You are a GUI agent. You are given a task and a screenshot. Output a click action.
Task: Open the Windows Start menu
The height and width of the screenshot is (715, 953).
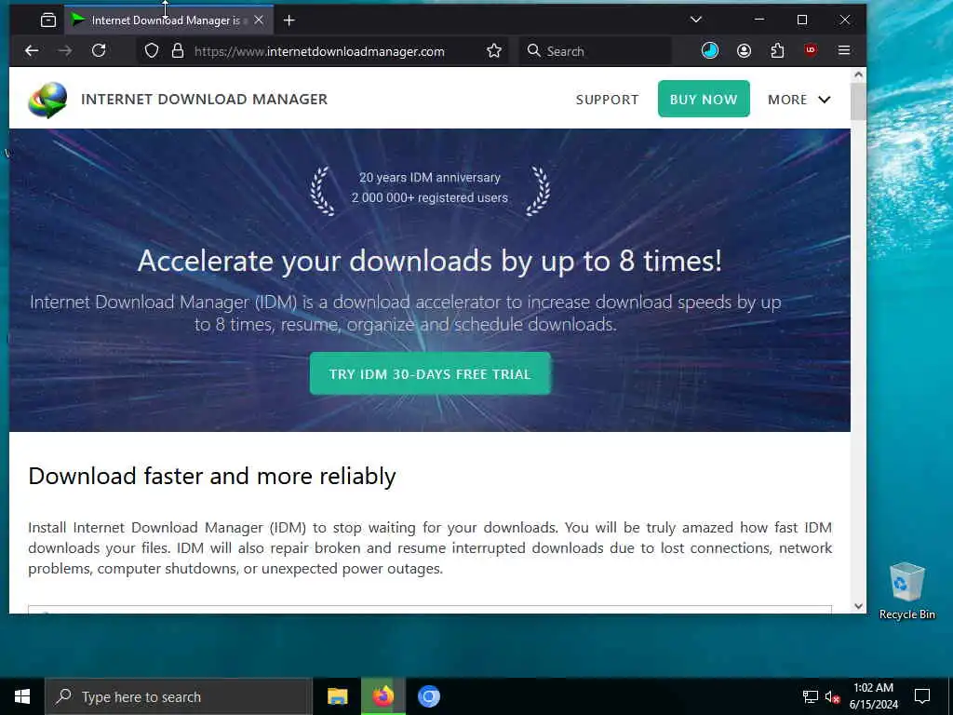tap(22, 696)
